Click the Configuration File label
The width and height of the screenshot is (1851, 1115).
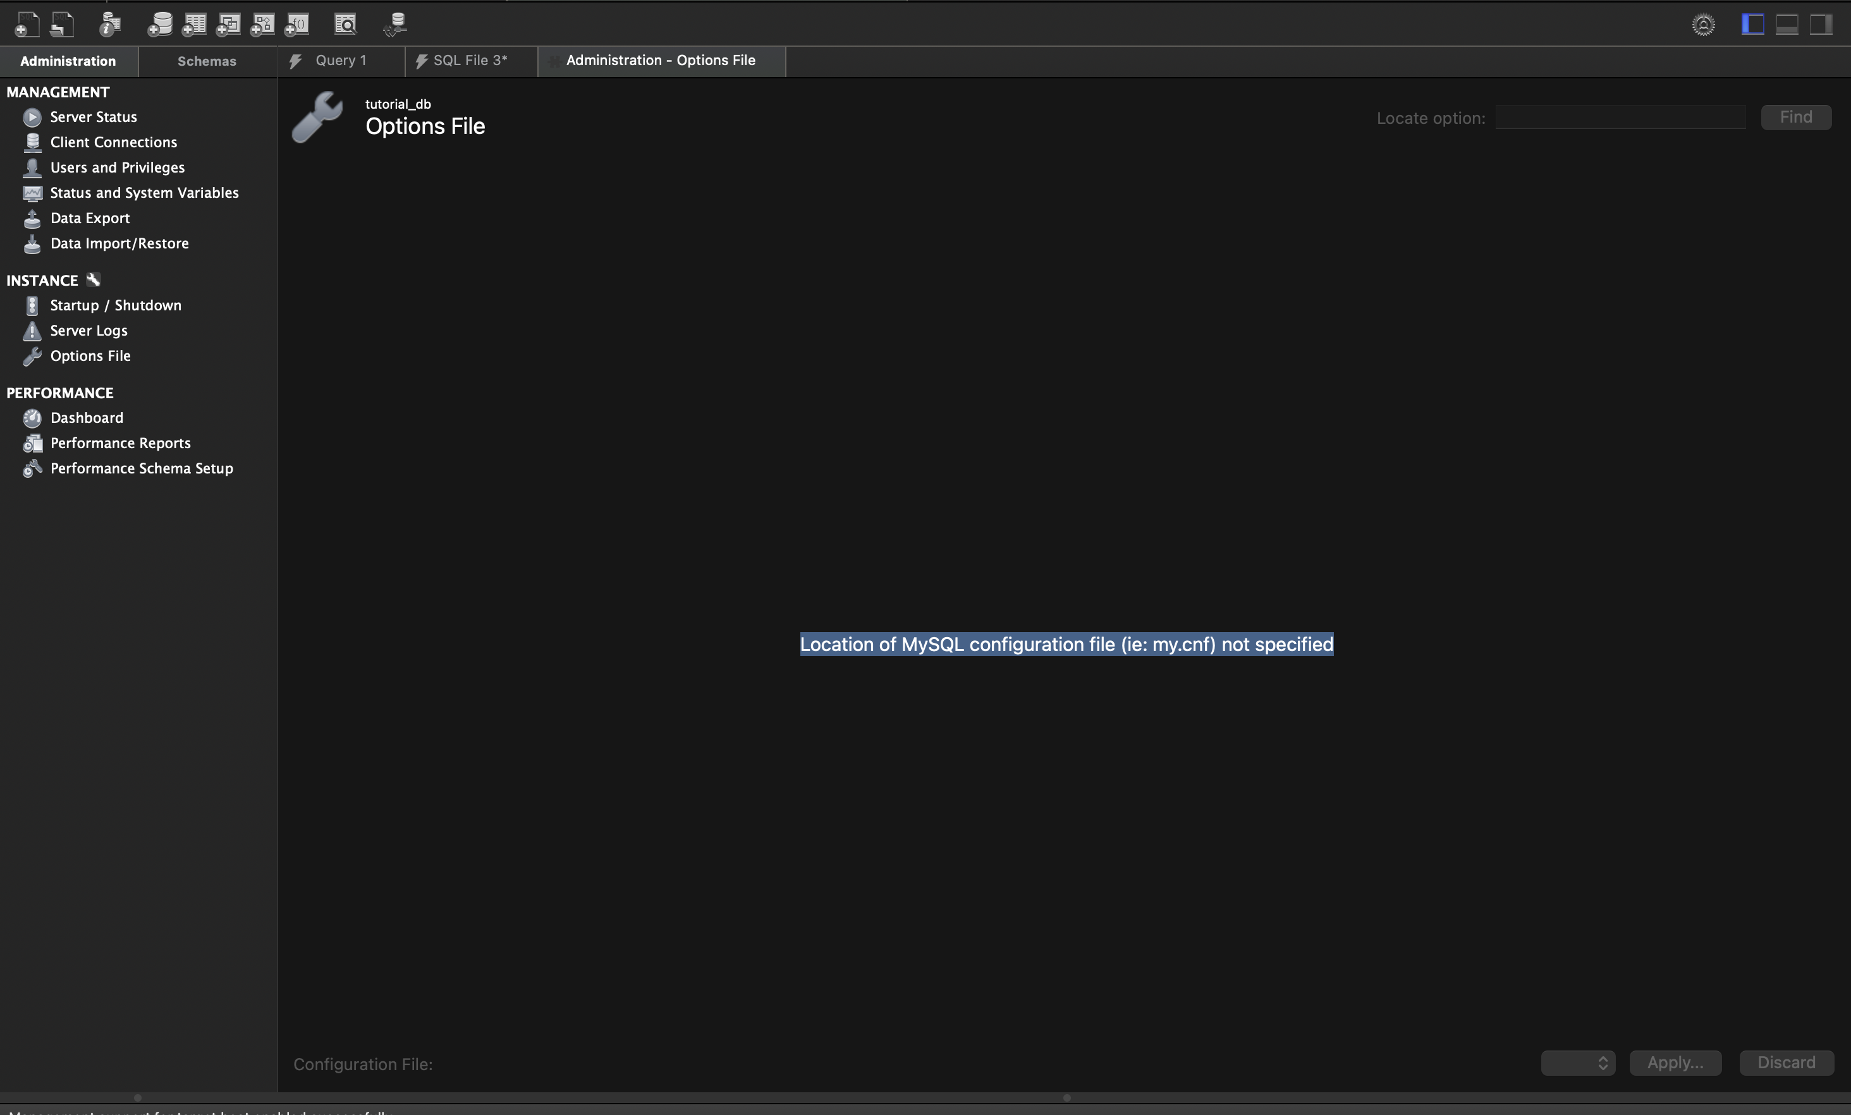click(363, 1064)
